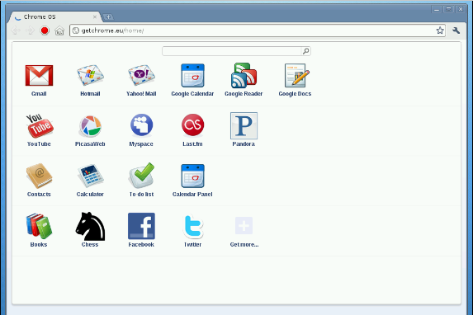
Task: Open the Contacts address book icon
Action: pyautogui.click(x=39, y=176)
